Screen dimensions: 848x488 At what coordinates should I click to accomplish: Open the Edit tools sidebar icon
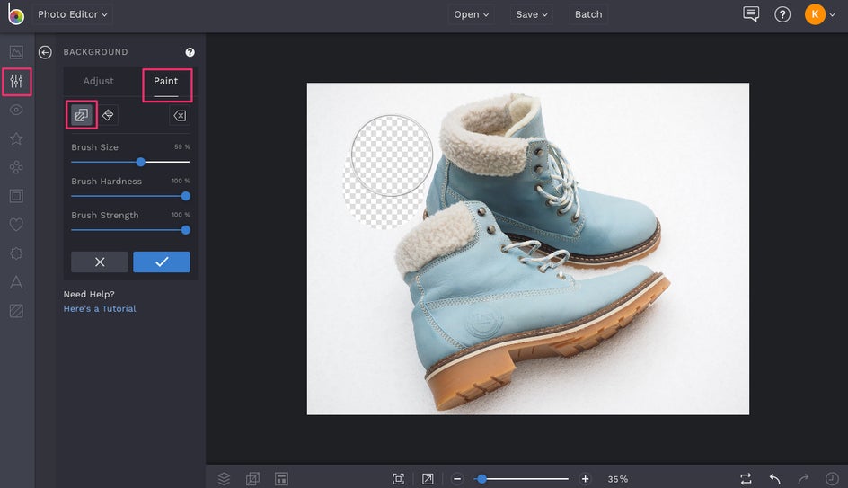[16, 82]
